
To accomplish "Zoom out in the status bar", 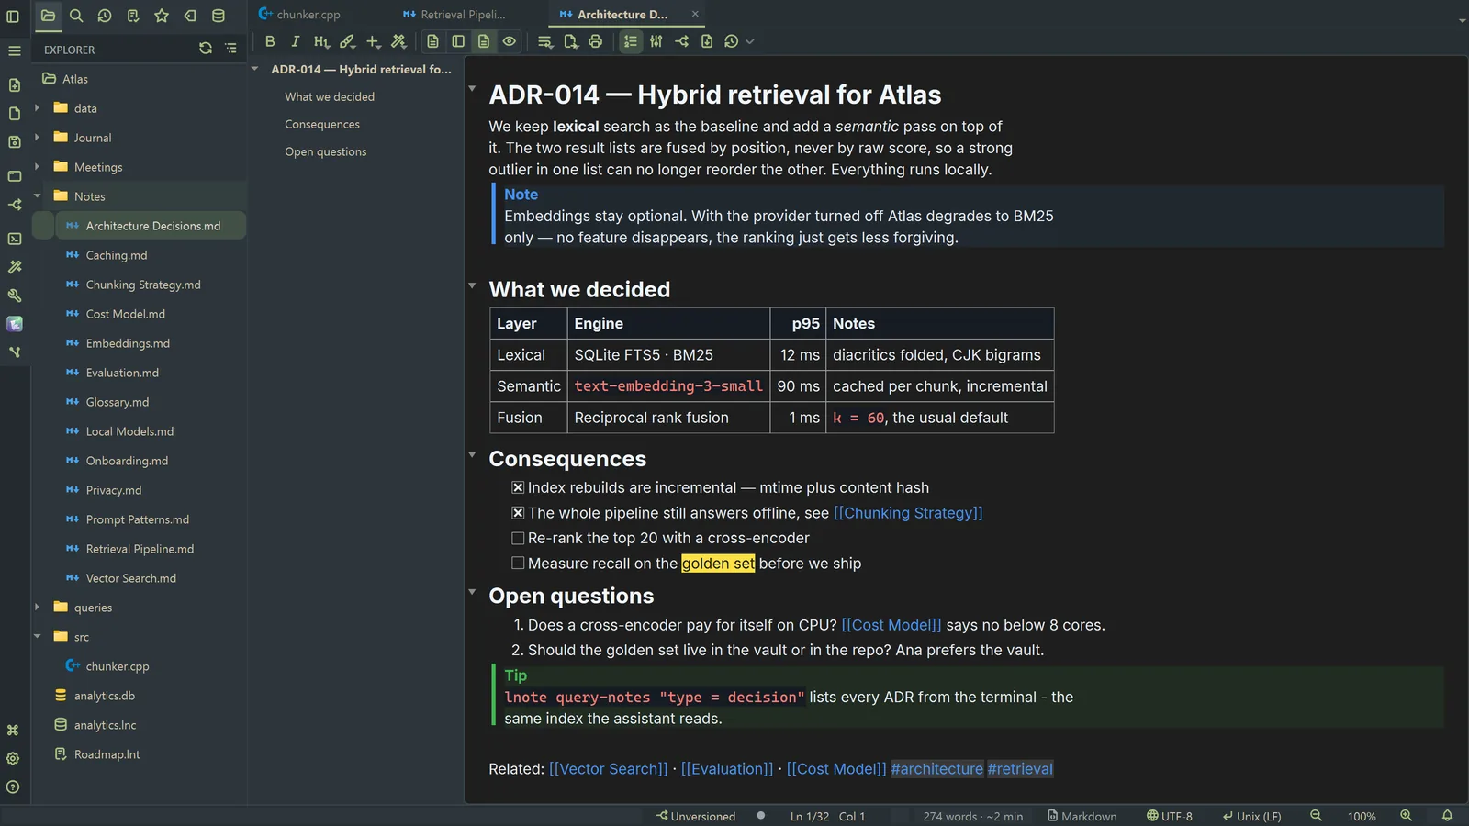I will pyautogui.click(x=1316, y=816).
